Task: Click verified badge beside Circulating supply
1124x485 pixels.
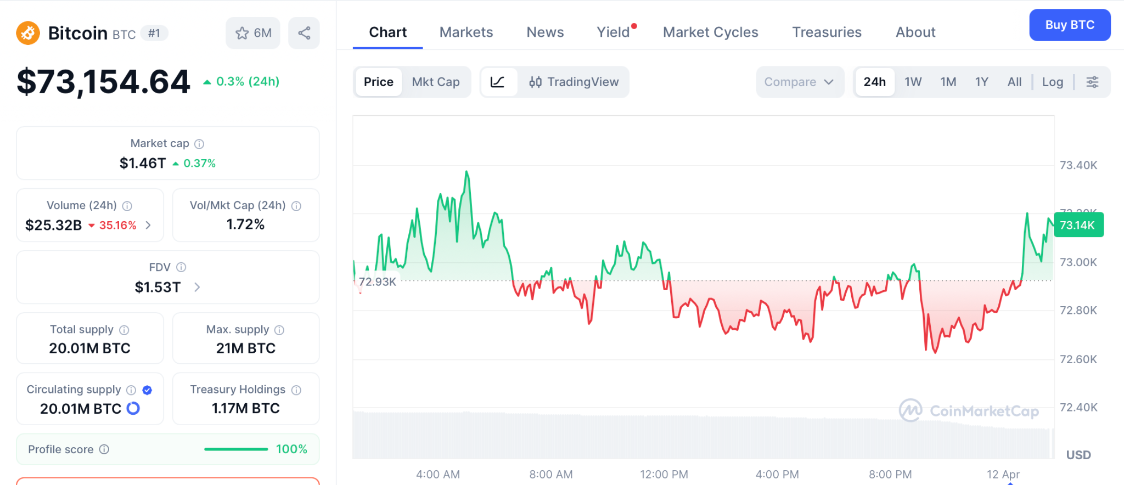Action: tap(147, 390)
